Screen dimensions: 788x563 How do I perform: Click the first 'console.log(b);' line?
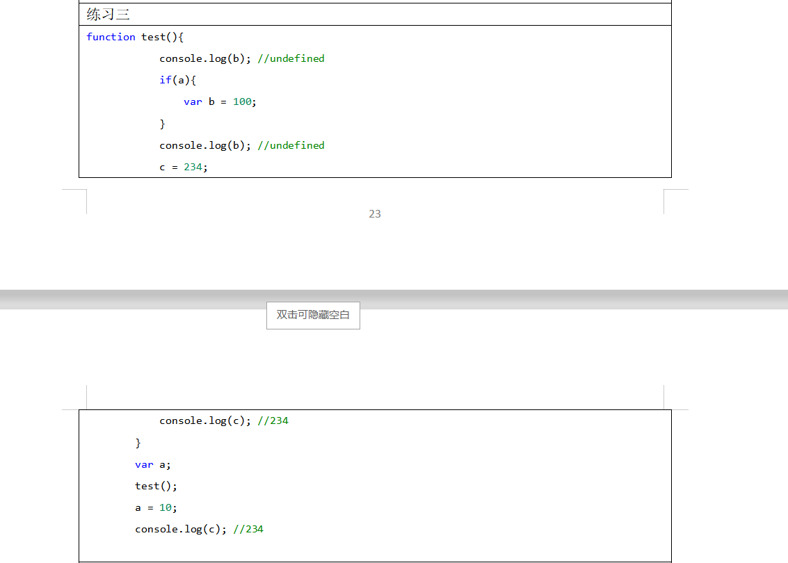242,59
